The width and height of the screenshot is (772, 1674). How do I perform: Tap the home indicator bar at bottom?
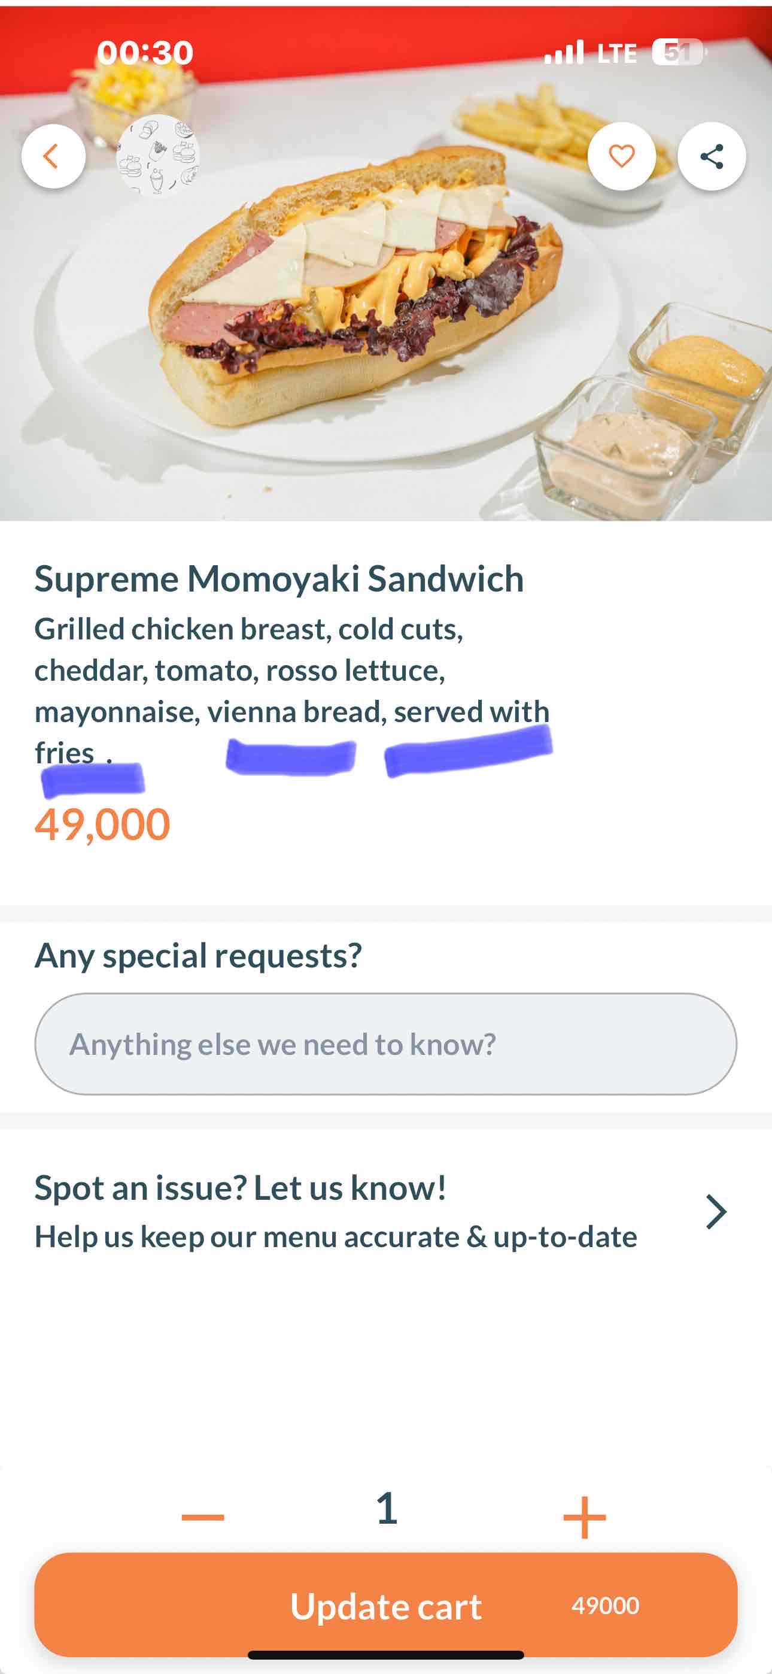(385, 1654)
